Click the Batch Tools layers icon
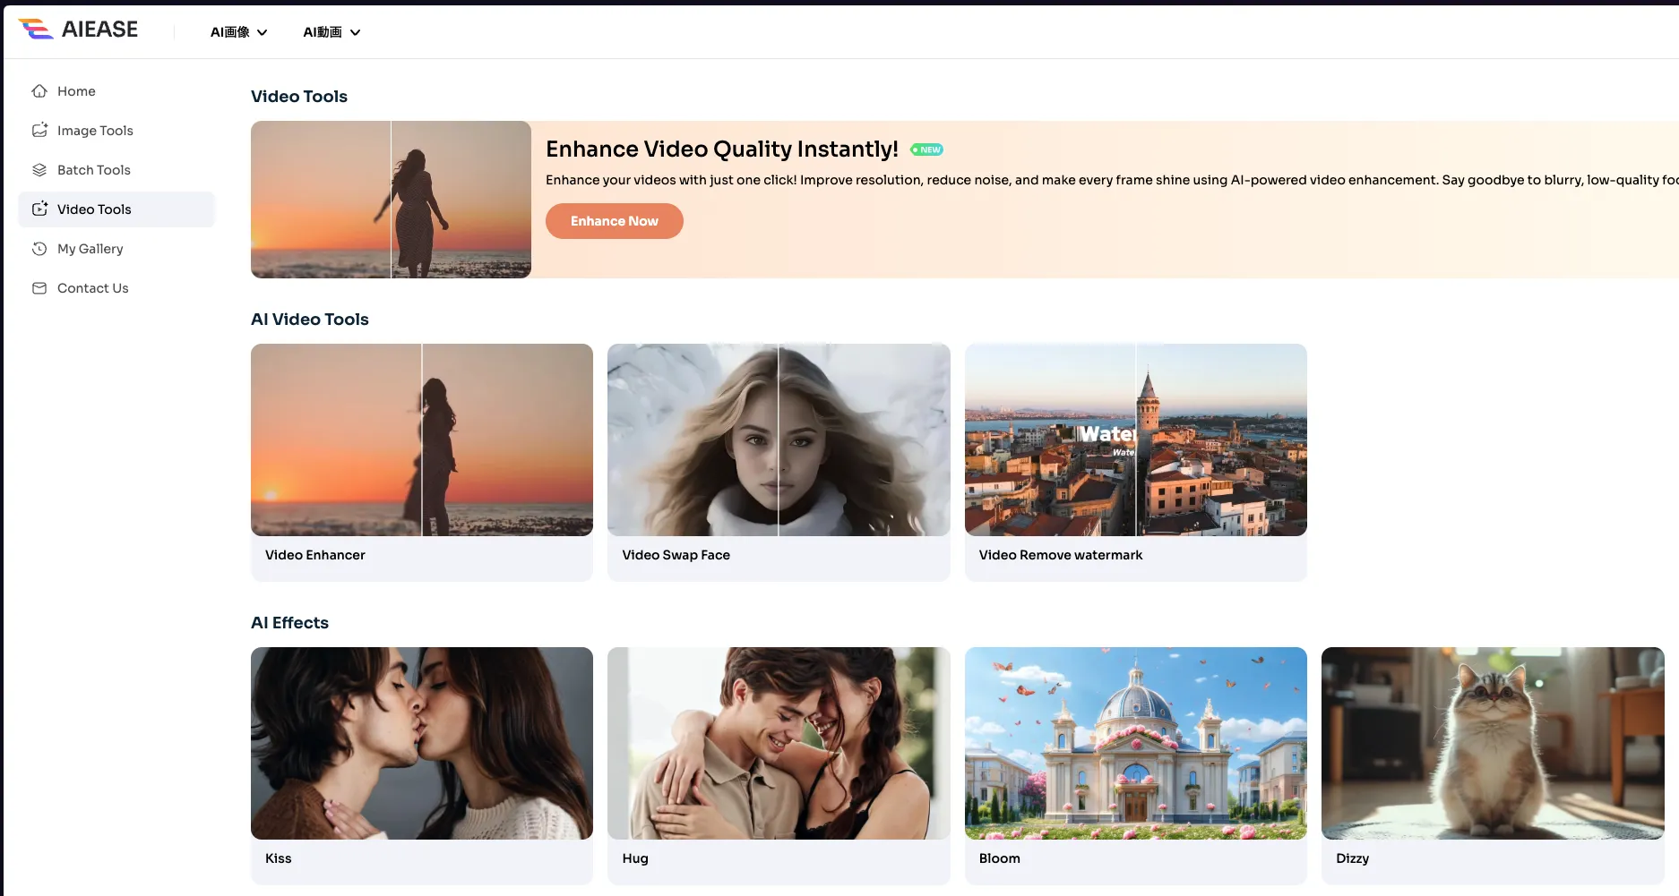 click(x=39, y=170)
